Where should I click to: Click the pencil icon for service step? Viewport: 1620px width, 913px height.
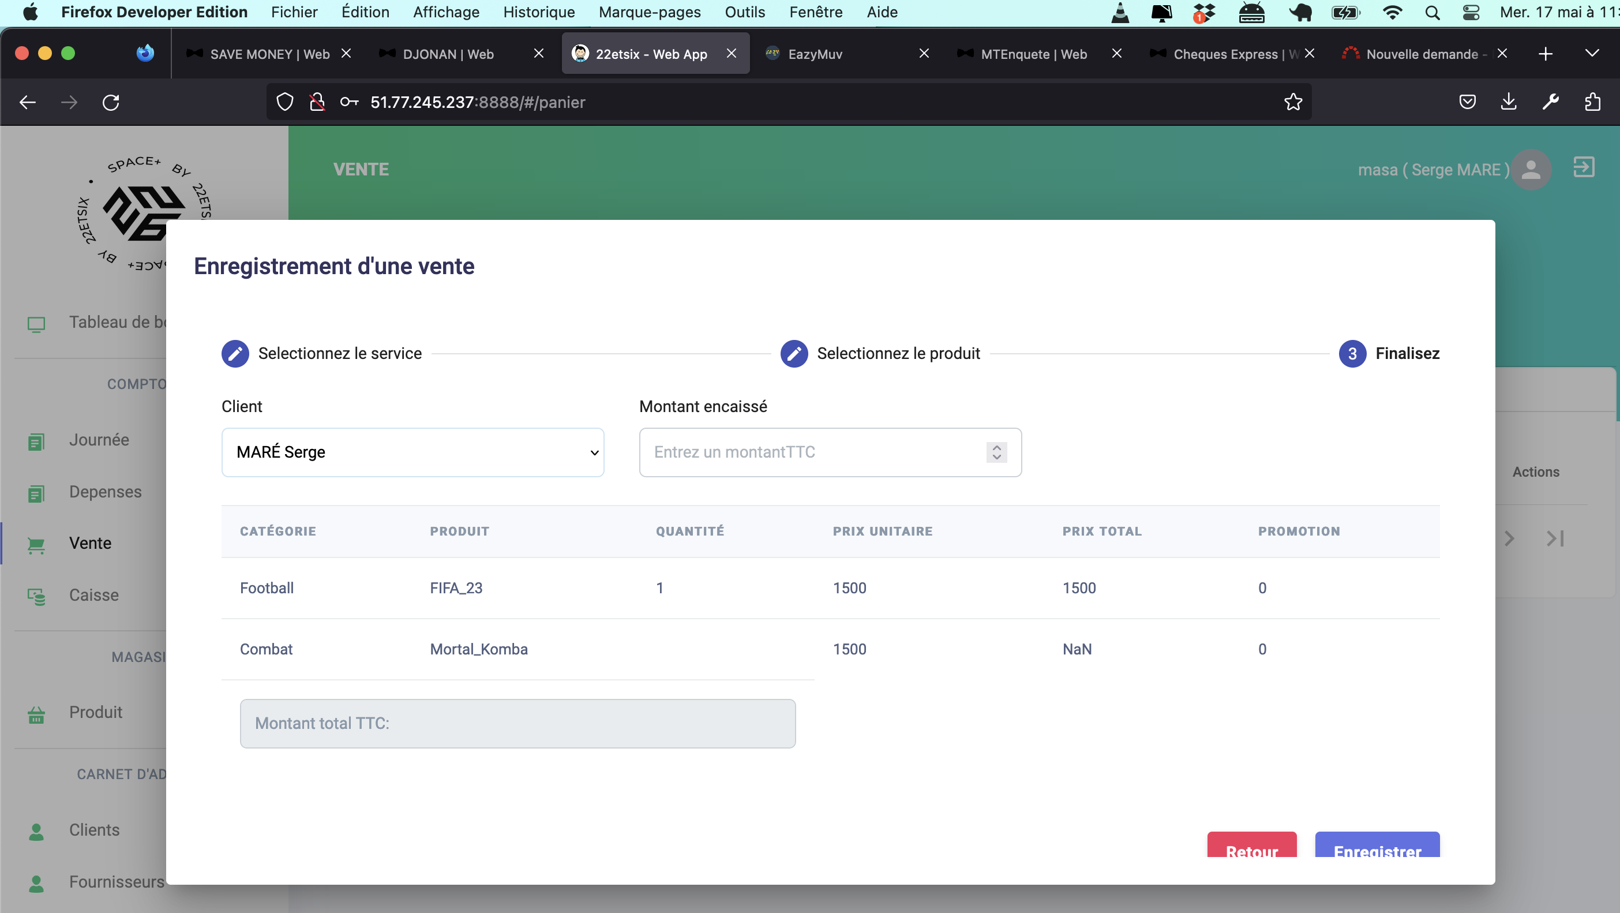click(x=235, y=354)
